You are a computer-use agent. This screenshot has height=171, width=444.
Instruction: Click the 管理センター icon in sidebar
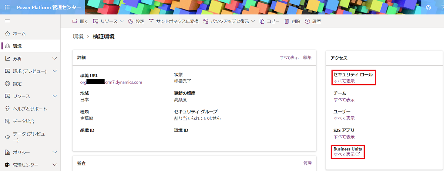pos(7,165)
